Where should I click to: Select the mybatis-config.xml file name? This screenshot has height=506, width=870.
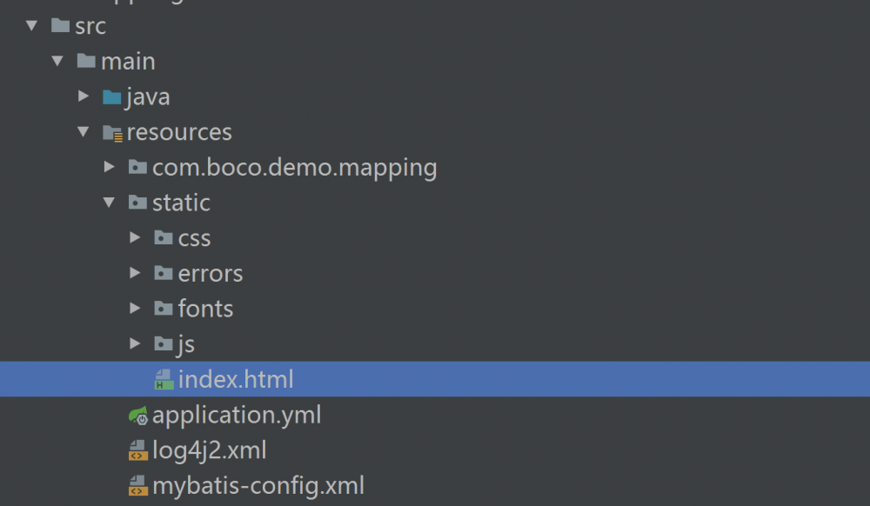(258, 486)
